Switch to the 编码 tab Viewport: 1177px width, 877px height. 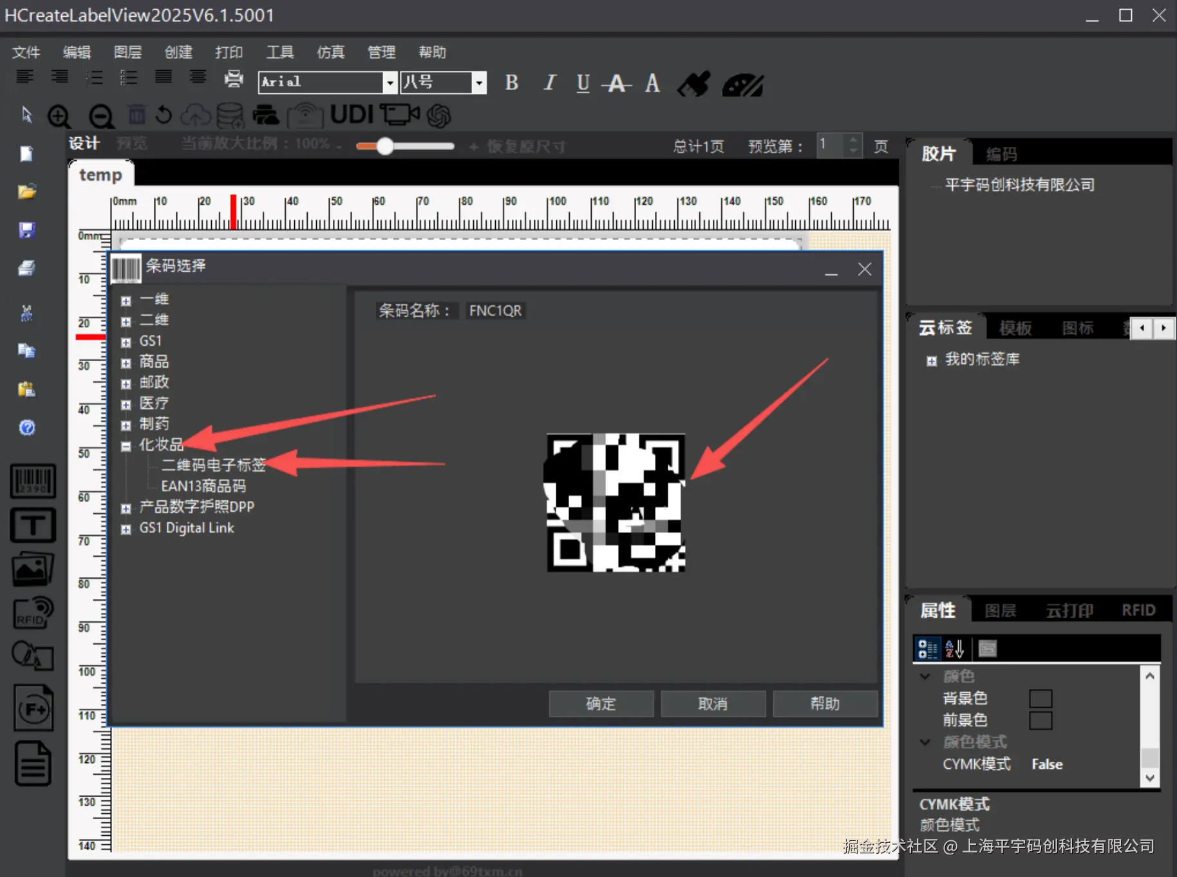click(x=1001, y=155)
